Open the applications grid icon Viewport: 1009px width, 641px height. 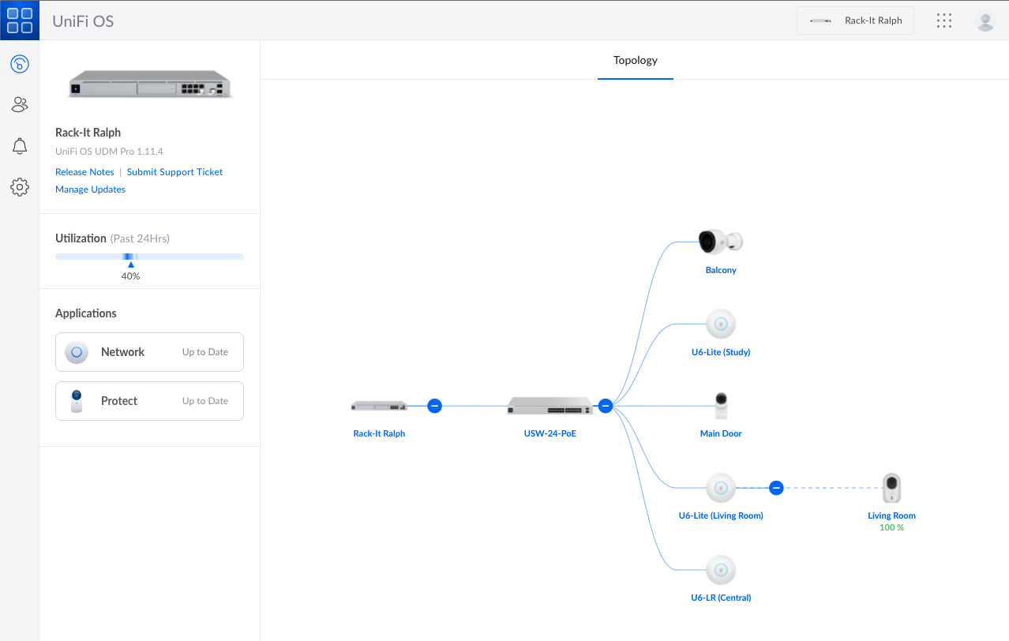point(943,21)
